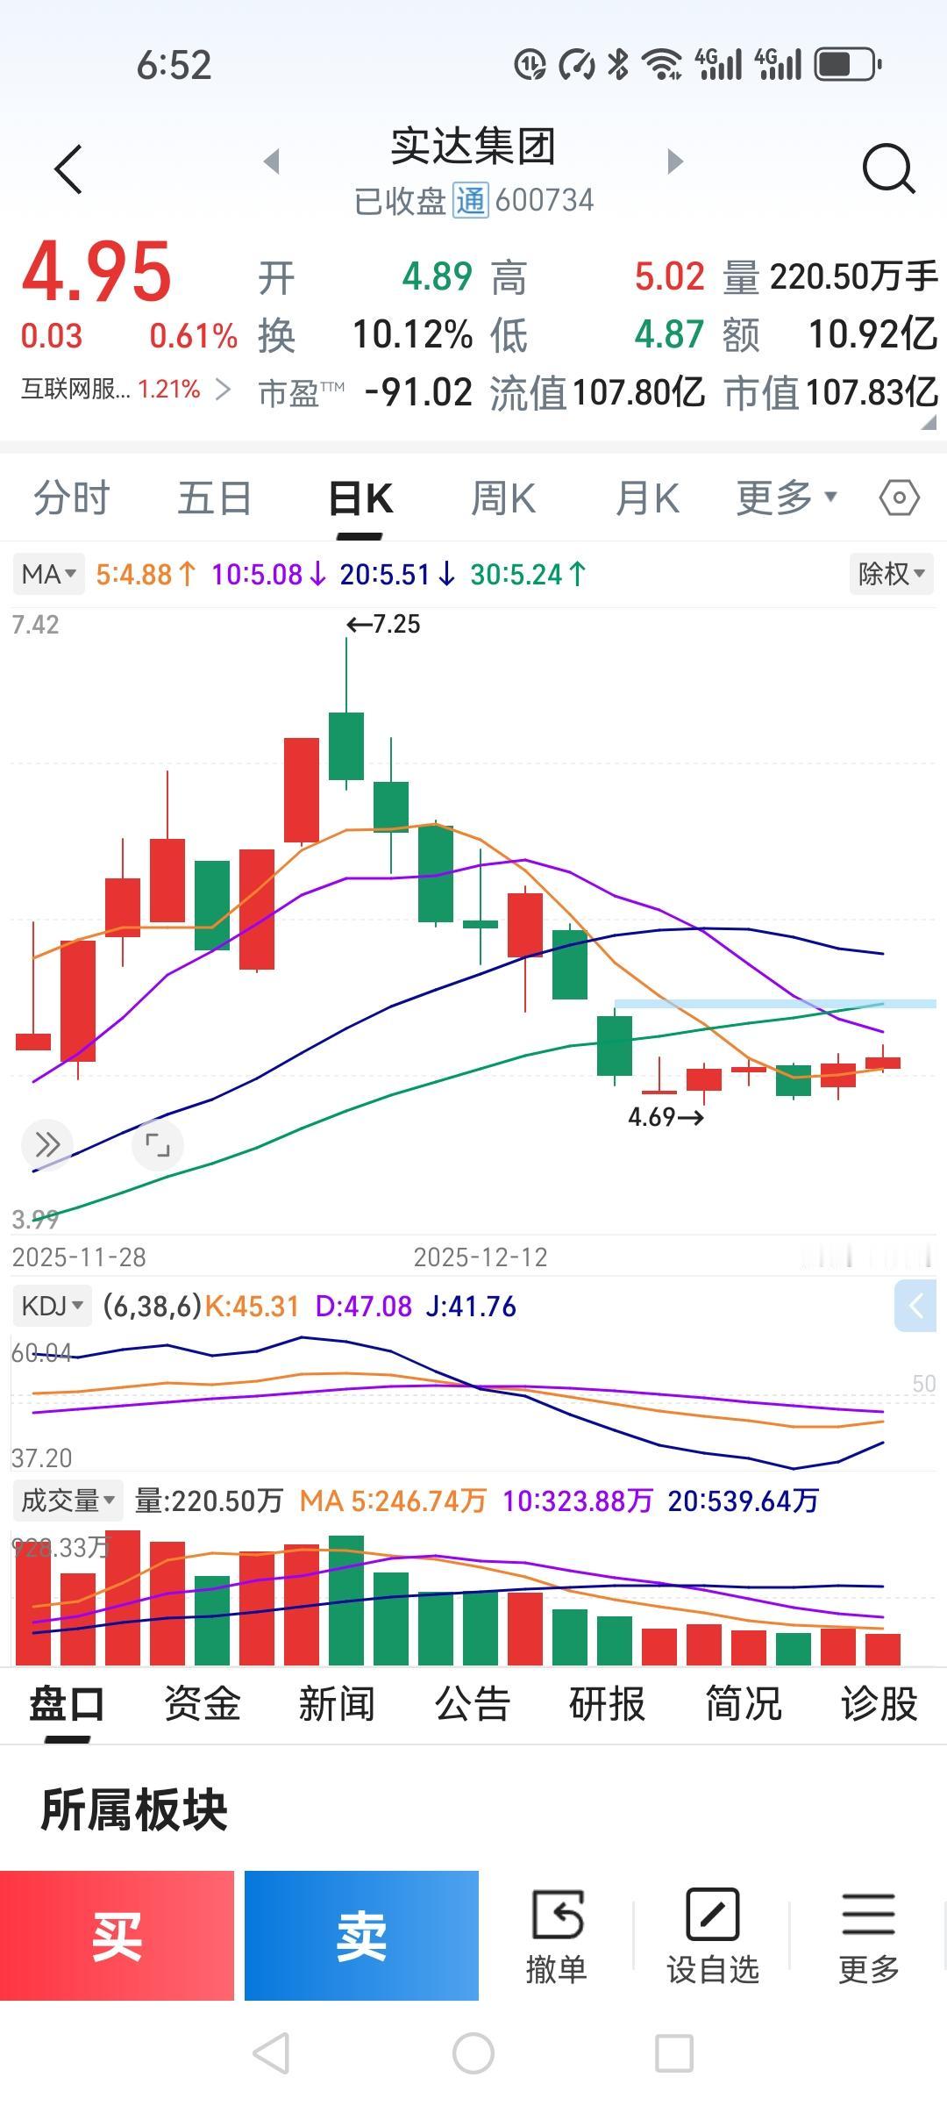947x2106 pixels.
Task: Select the 日K daily chart tab
Action: tap(360, 498)
